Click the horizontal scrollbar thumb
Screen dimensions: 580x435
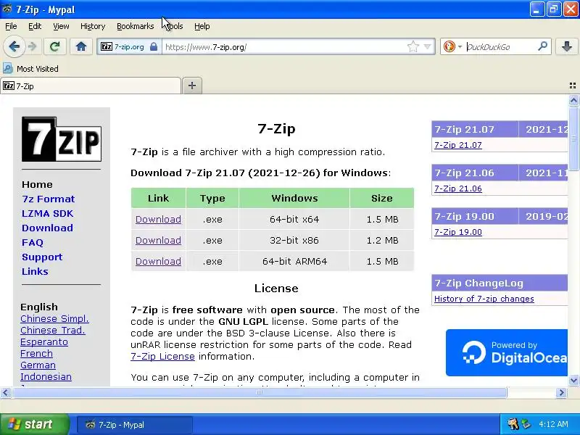click(x=260, y=392)
